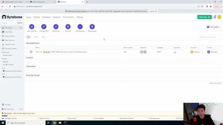This screenshot has width=223, height=125.
Task: Open File Explorer from the taskbar
Action: 60,123
